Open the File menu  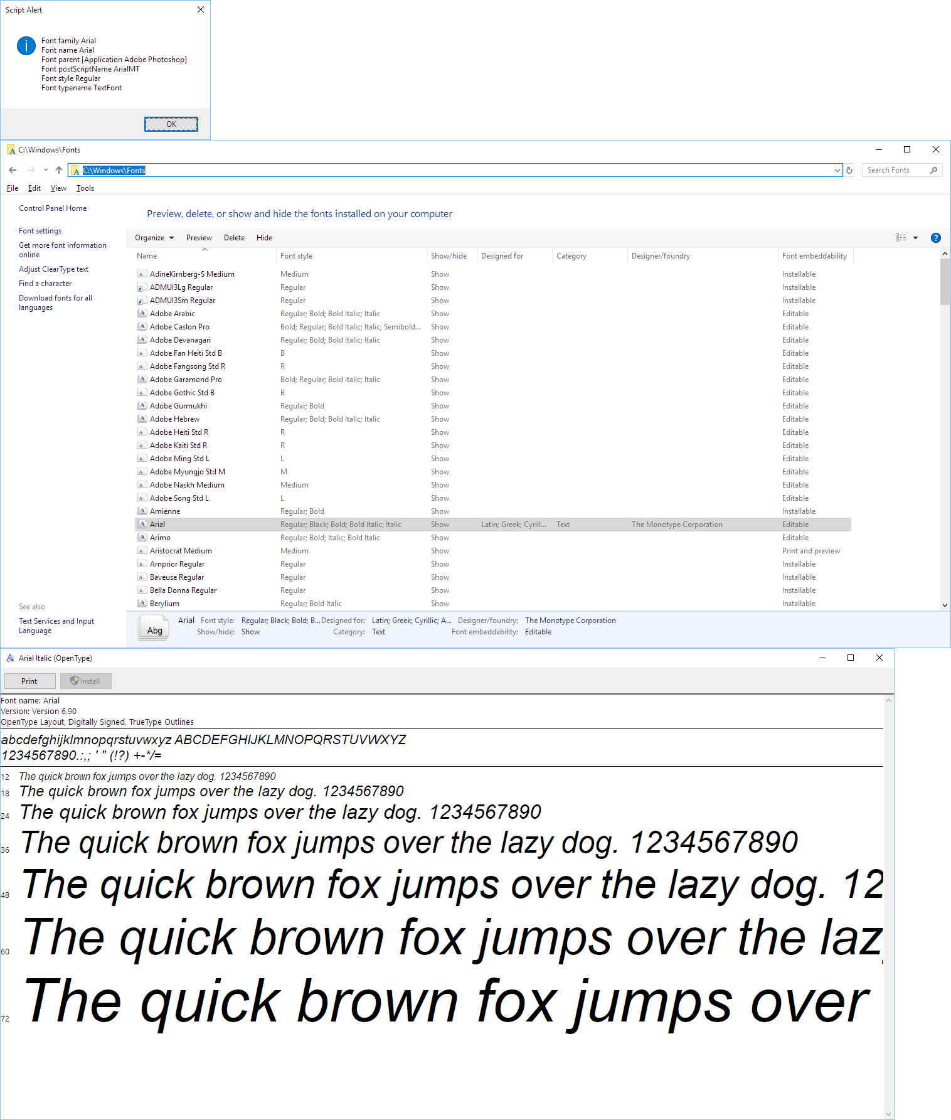pos(13,188)
